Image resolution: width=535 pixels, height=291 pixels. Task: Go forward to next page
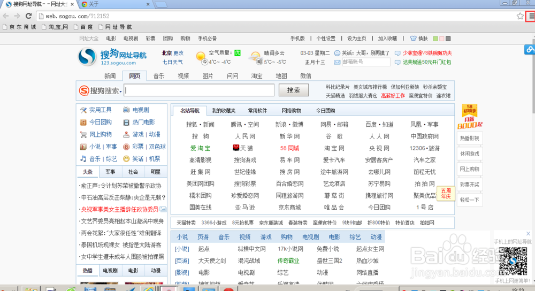pyautogui.click(x=17, y=16)
